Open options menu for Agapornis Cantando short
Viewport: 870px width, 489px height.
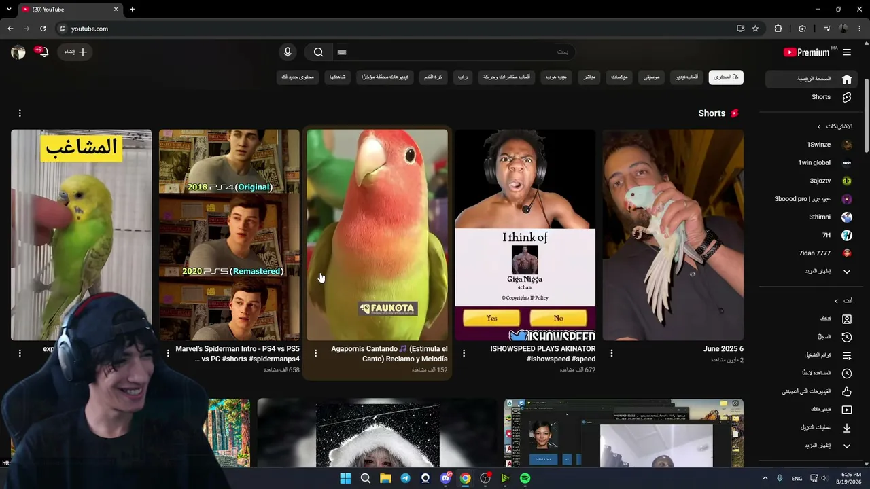[x=315, y=353]
